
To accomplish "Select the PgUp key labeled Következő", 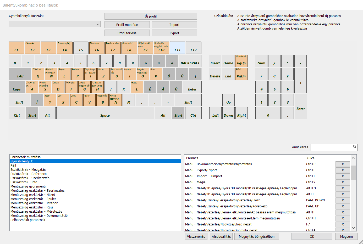I will [x=241, y=61].
